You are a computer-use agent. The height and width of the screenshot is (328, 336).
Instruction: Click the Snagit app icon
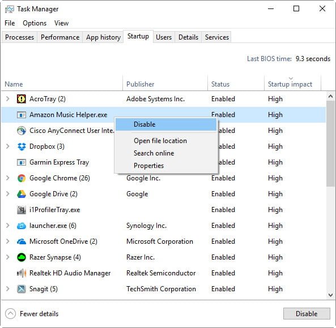(x=22, y=289)
